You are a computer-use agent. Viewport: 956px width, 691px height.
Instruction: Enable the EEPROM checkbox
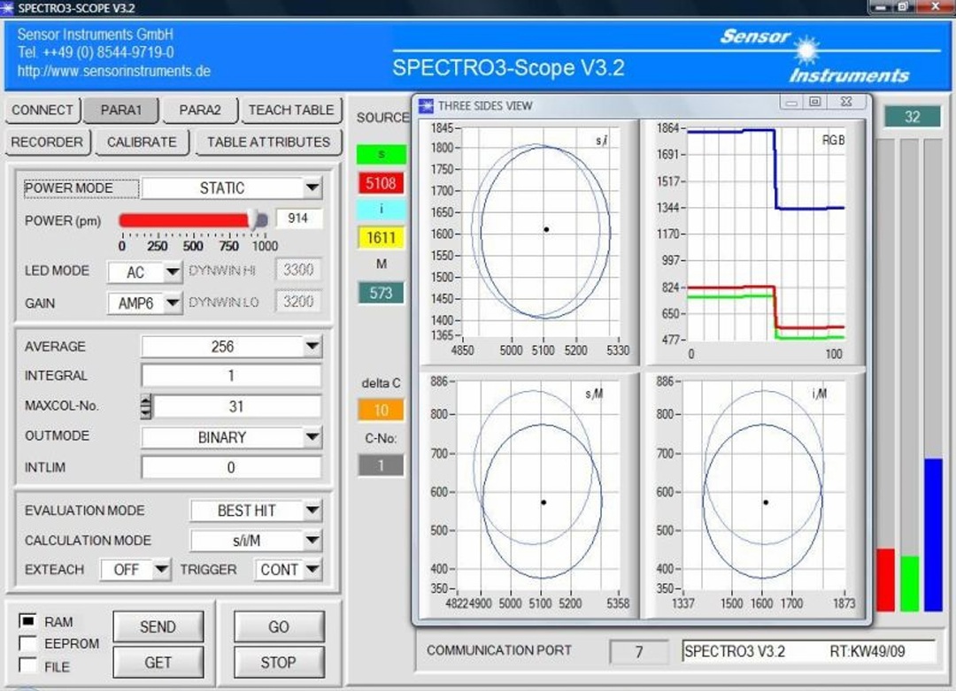tap(27, 643)
